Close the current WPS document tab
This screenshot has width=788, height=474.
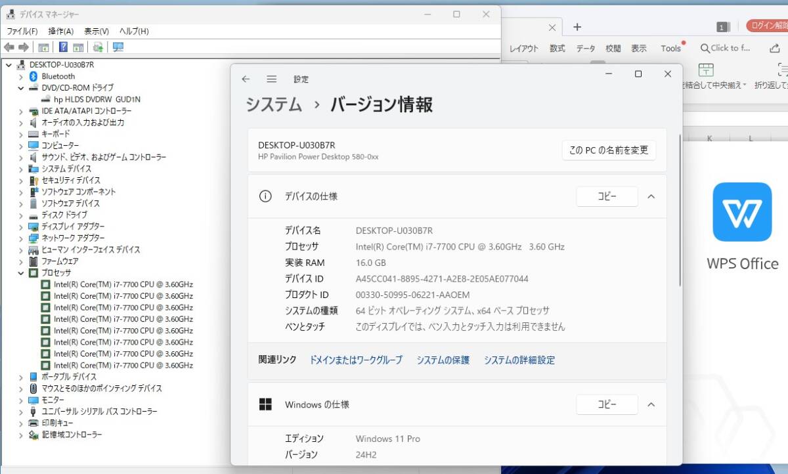click(x=552, y=28)
